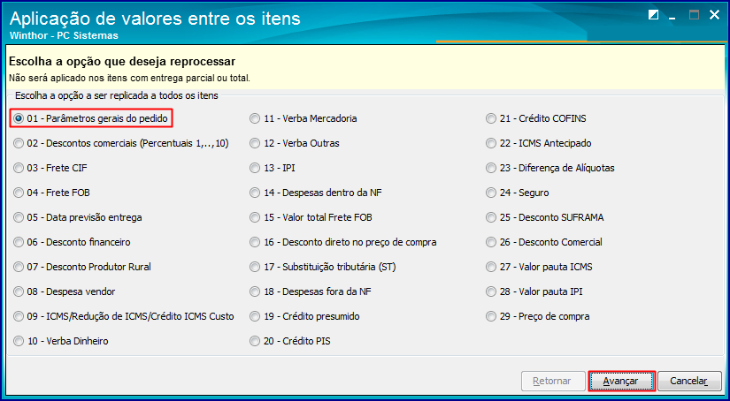Click the window theme toggle icon in title bar
Viewport: 730px width, 401px height.
[x=653, y=15]
